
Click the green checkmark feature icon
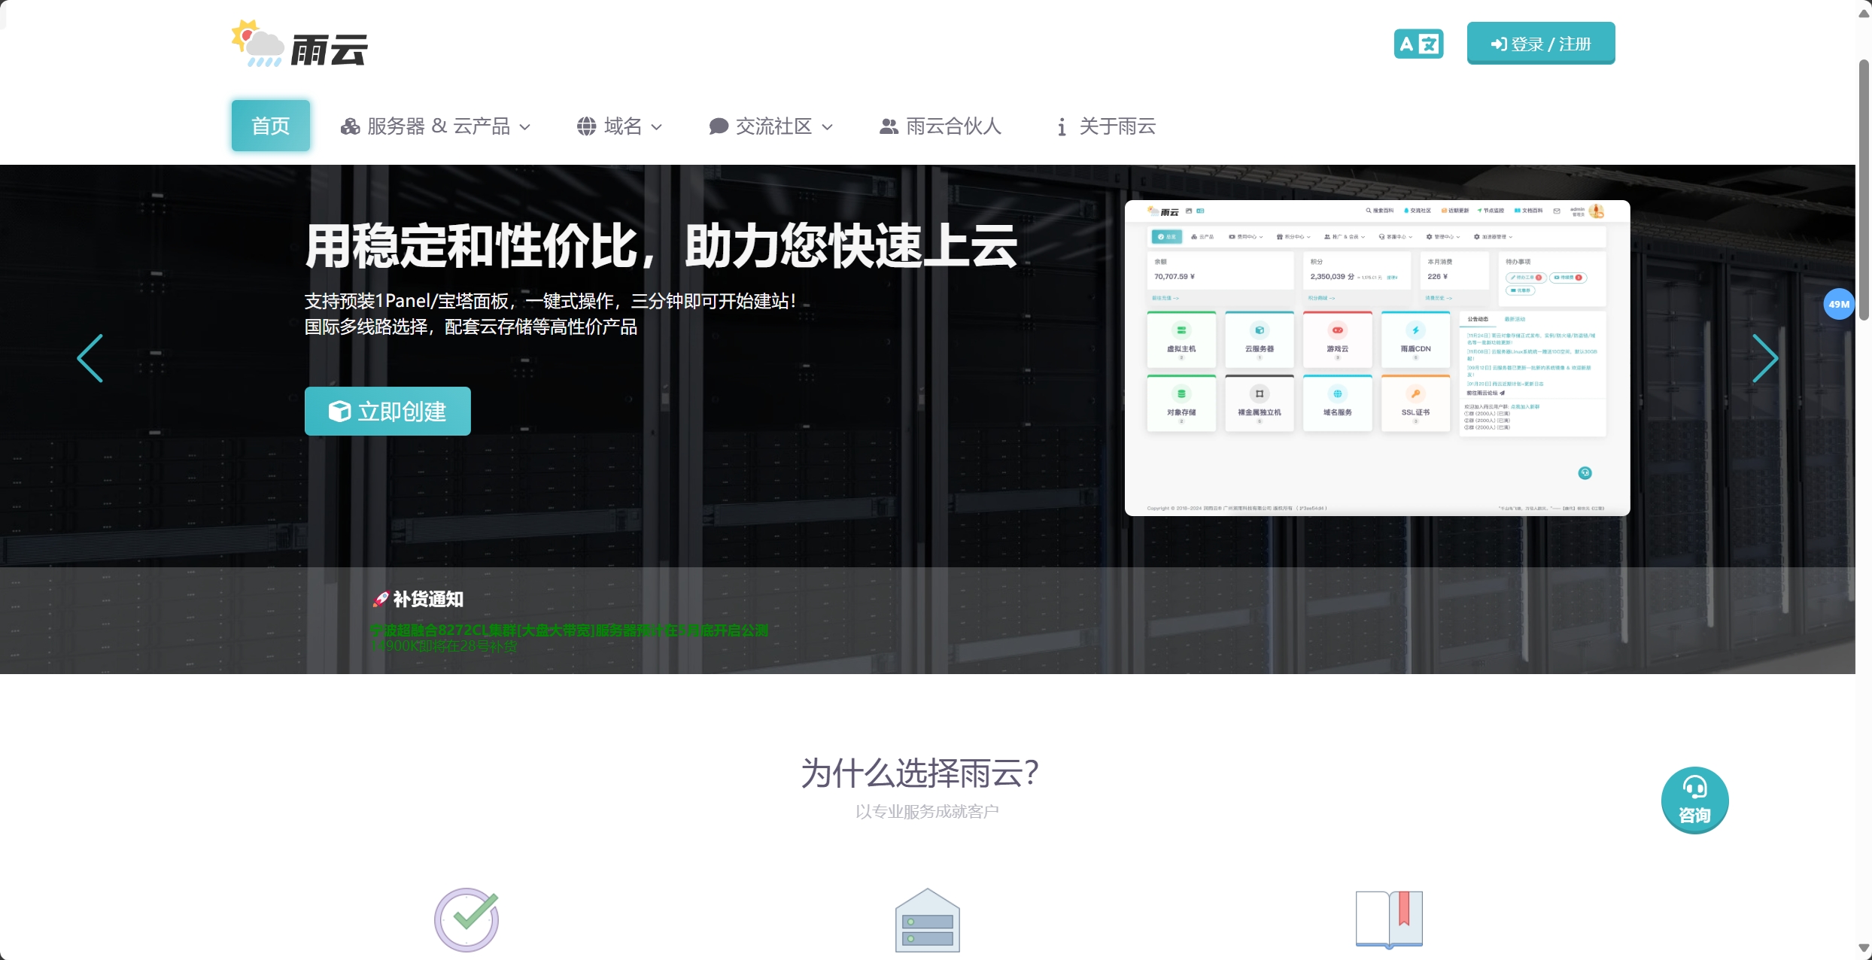pyautogui.click(x=466, y=919)
